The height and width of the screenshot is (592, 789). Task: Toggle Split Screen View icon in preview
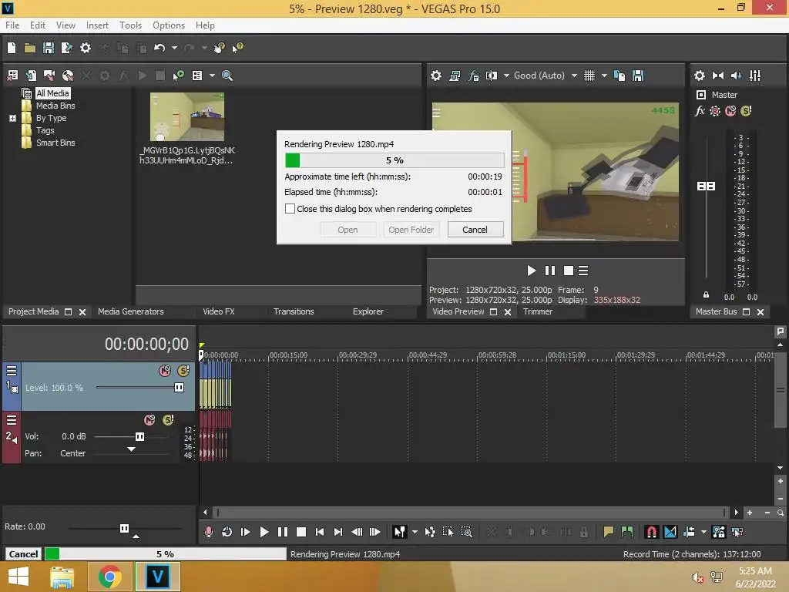(492, 76)
